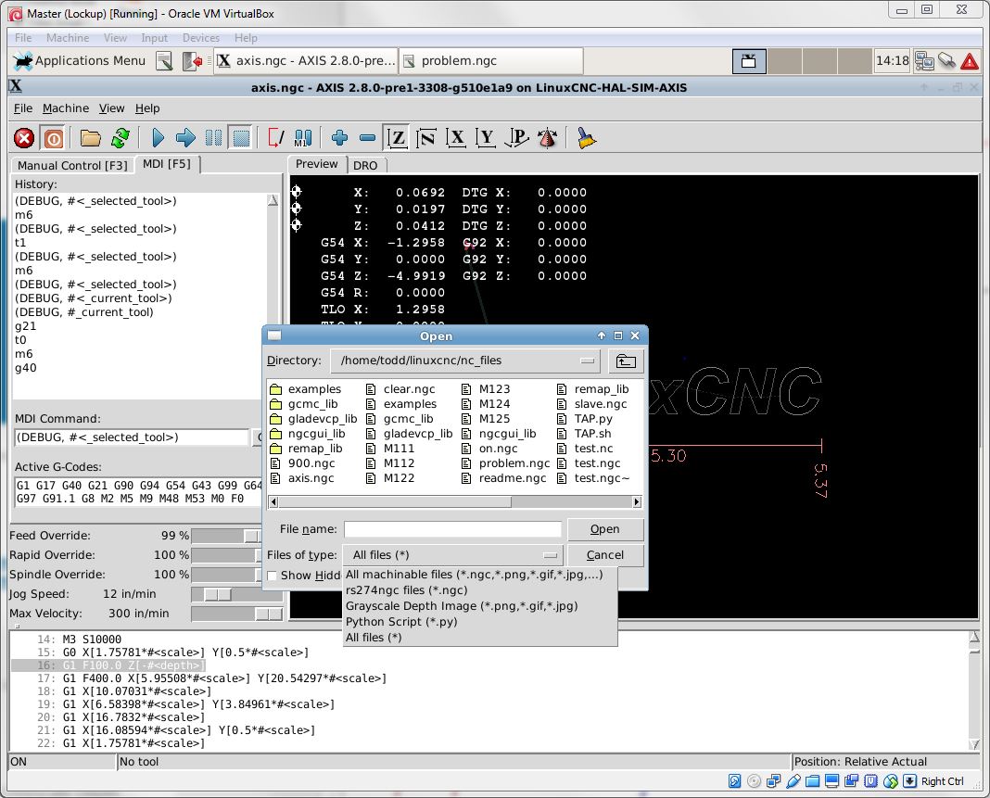This screenshot has height=798, width=990.
Task: Click the reload file green arrows icon
Action: tap(120, 138)
